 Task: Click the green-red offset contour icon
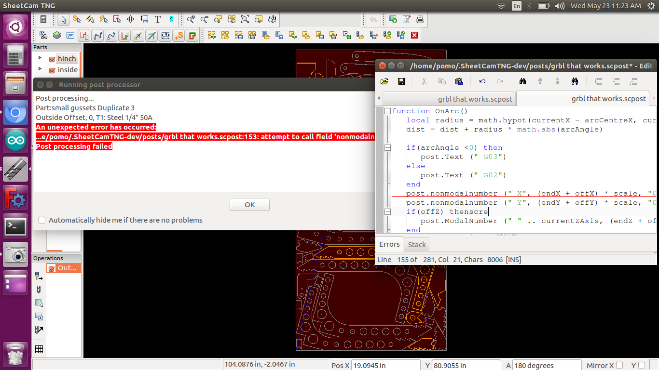(192, 35)
